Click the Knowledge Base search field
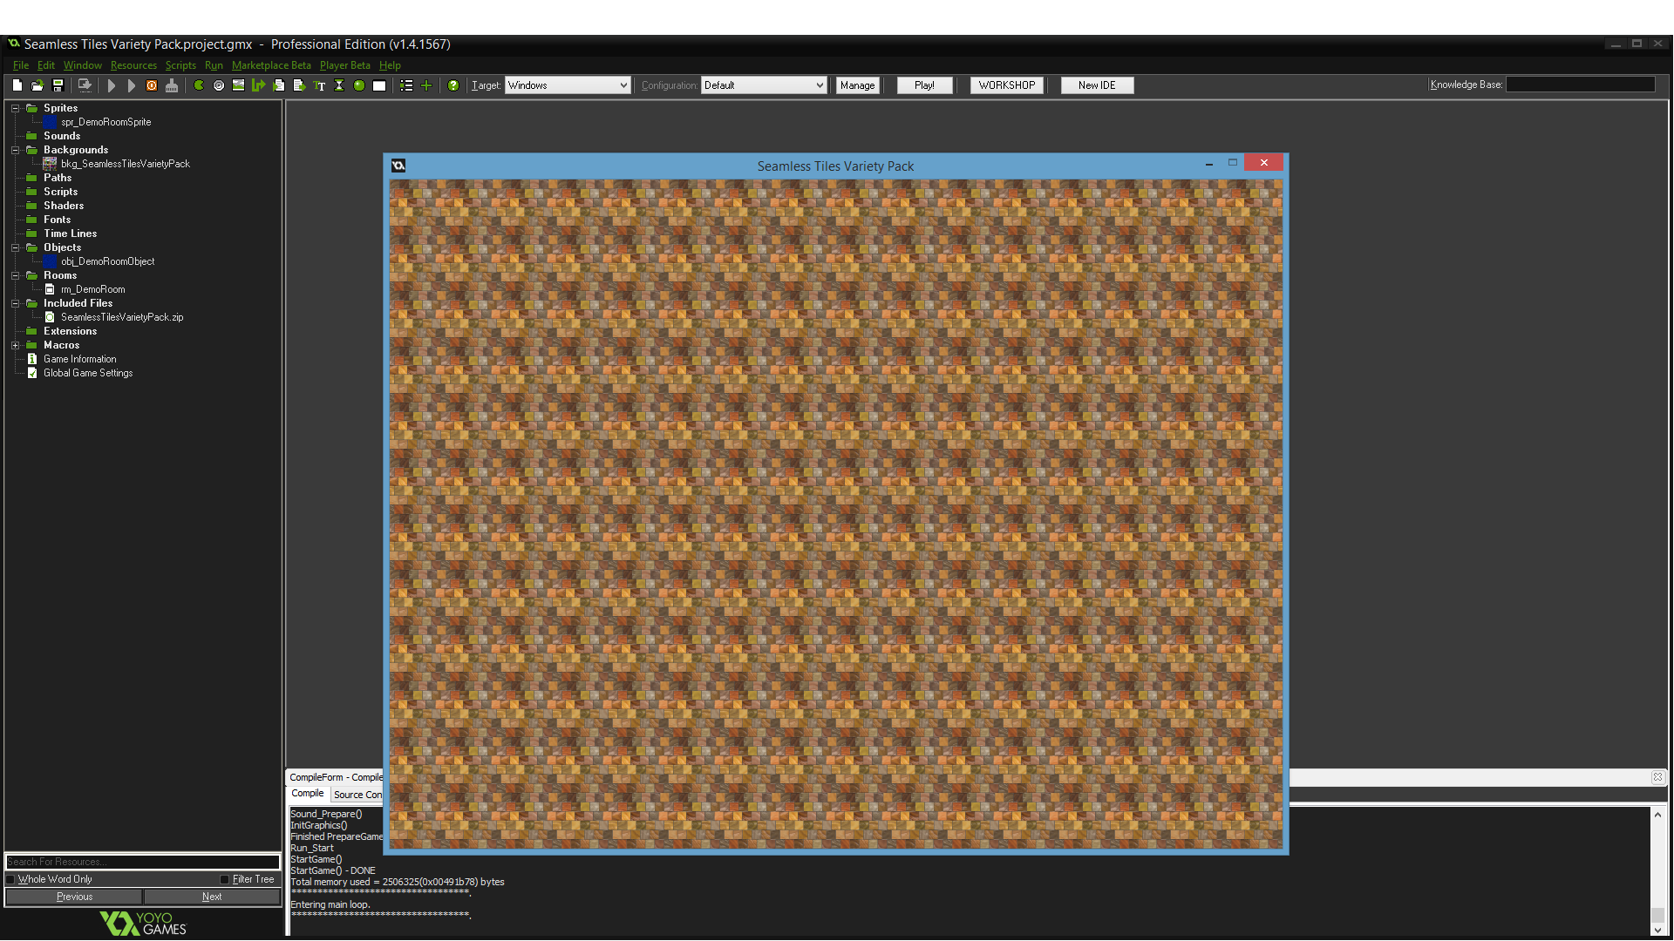Viewport: 1674px width, 941px height. pyautogui.click(x=1580, y=85)
